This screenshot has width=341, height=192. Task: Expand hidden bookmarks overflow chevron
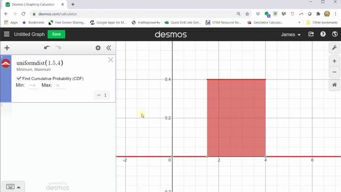tap(299, 22)
